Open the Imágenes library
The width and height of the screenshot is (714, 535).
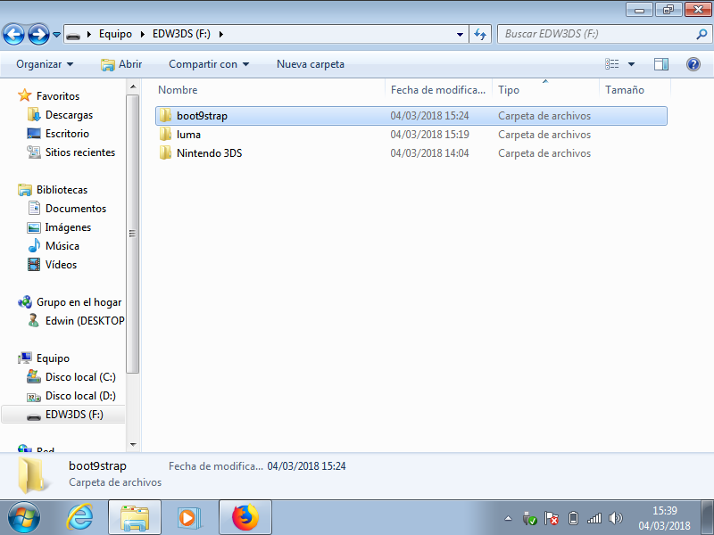pos(68,227)
